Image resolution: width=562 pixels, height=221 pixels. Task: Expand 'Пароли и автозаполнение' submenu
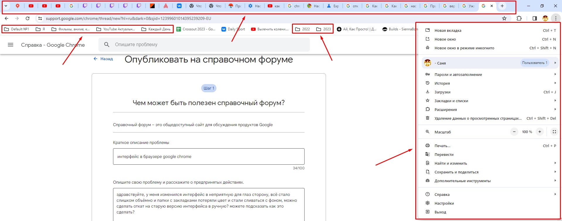coord(490,74)
